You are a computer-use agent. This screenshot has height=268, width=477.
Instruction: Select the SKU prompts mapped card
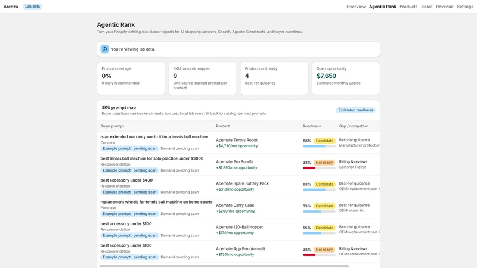point(202,79)
